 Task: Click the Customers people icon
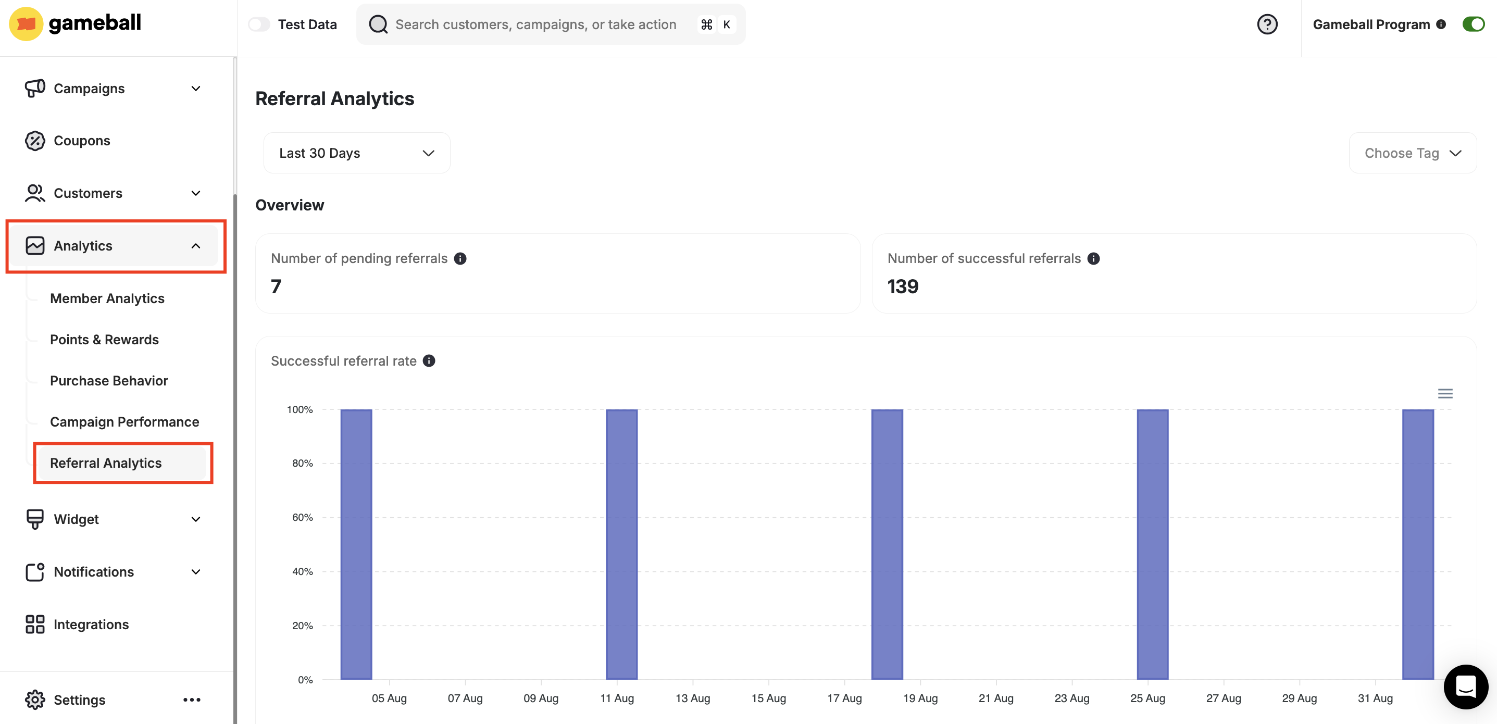tap(34, 193)
